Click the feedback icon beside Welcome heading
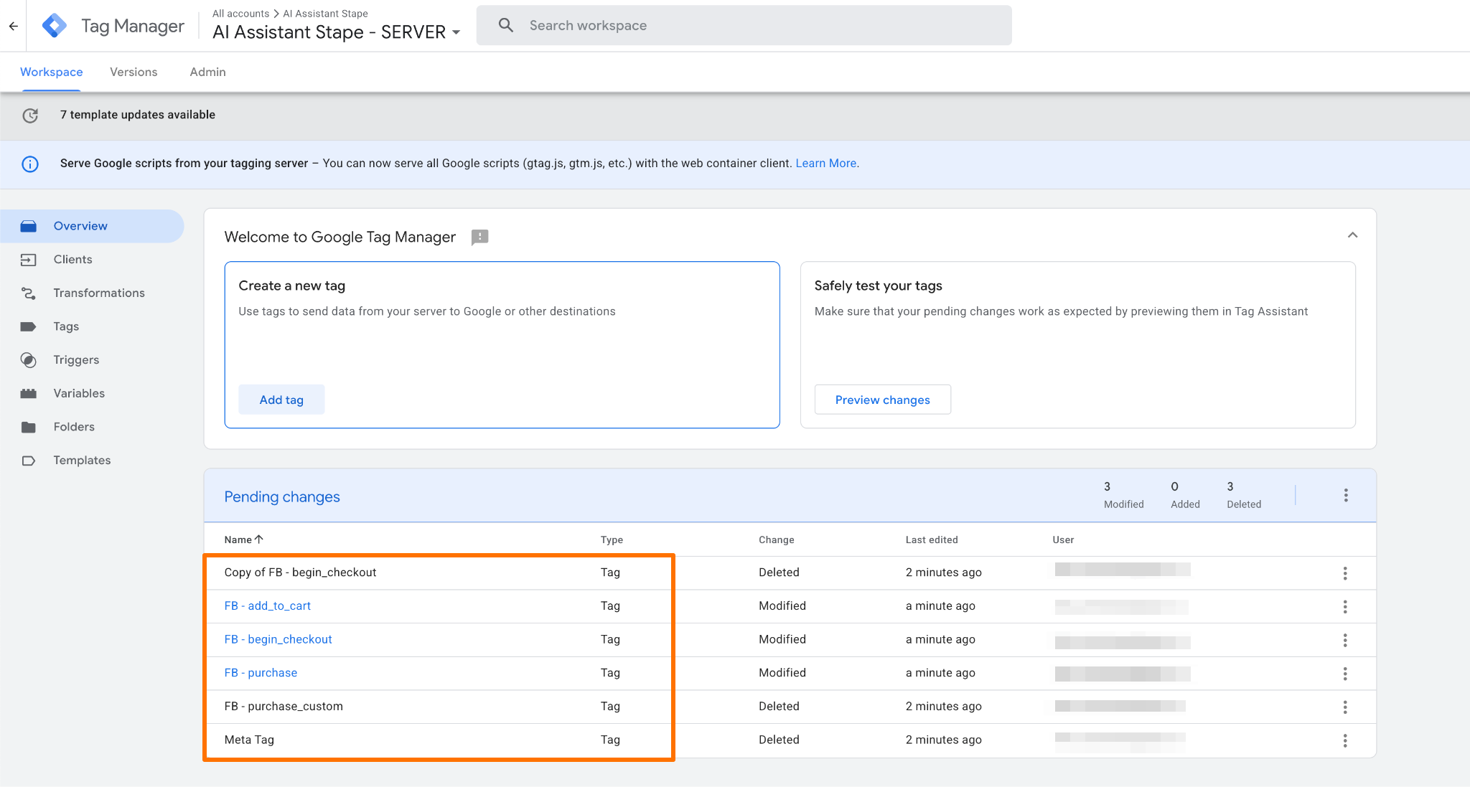 point(480,237)
